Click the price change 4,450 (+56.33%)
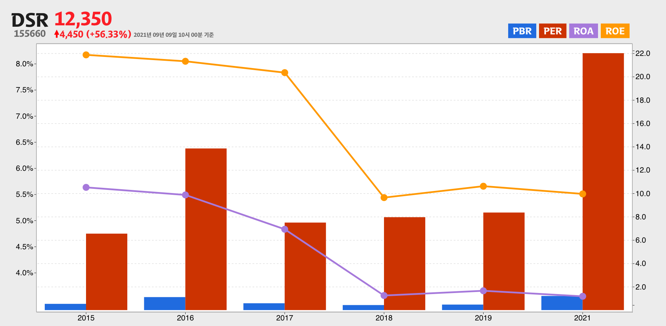This screenshot has width=666, height=326. click(95, 34)
